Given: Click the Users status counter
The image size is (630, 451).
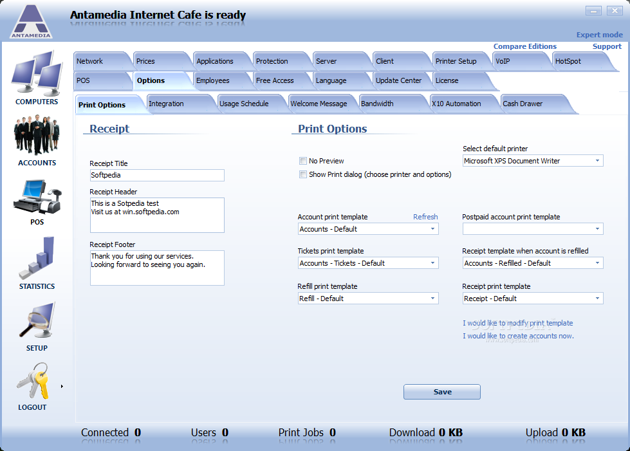Looking at the screenshot, I should tap(210, 433).
